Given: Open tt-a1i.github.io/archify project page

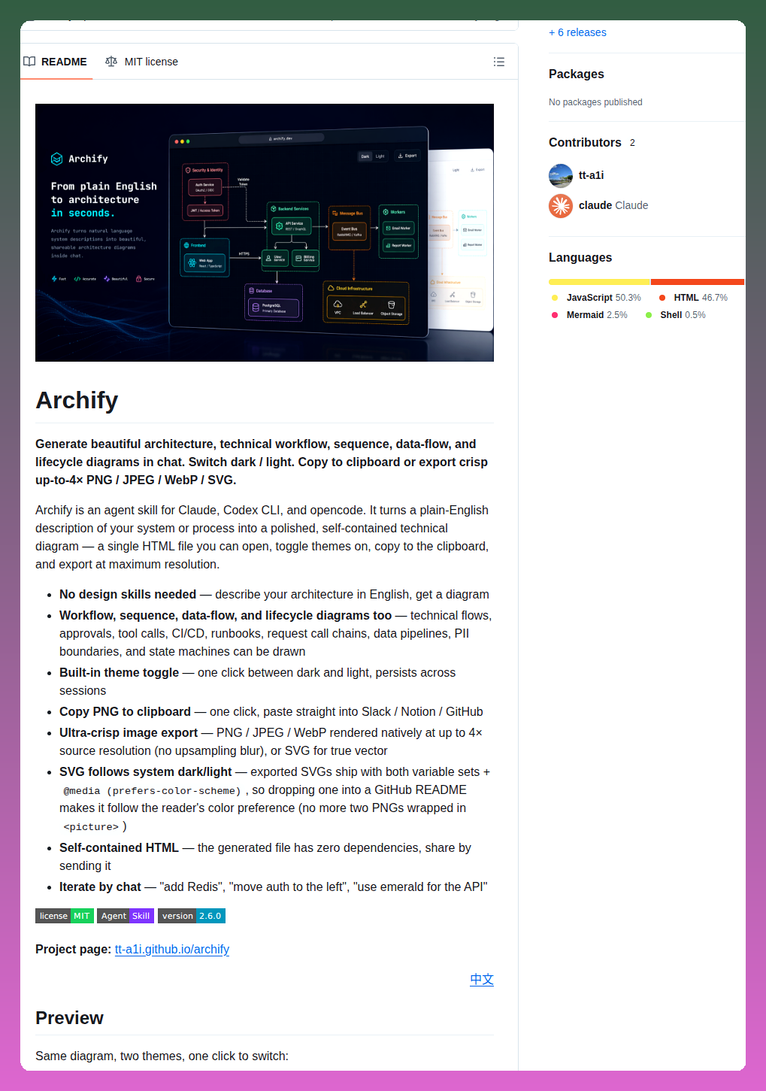Looking at the screenshot, I should pos(172,949).
